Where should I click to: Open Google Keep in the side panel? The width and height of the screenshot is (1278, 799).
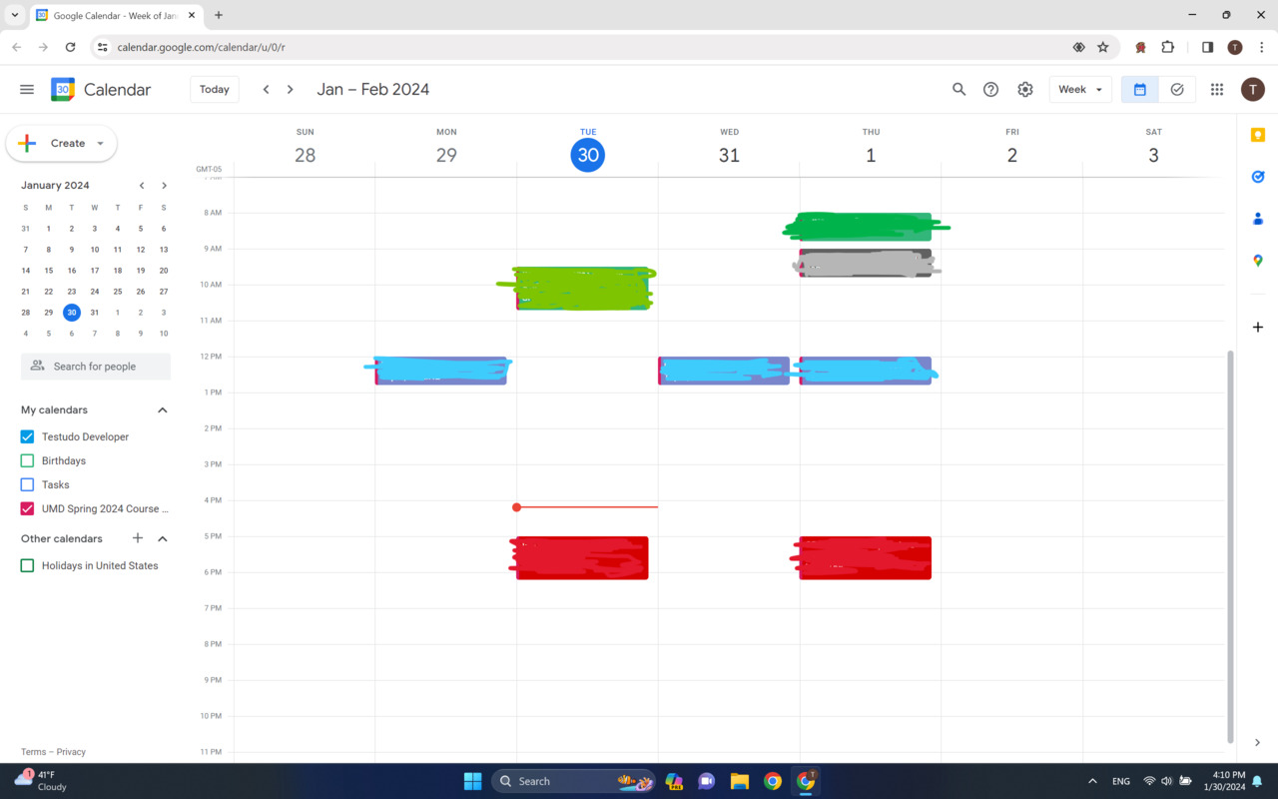(1257, 135)
